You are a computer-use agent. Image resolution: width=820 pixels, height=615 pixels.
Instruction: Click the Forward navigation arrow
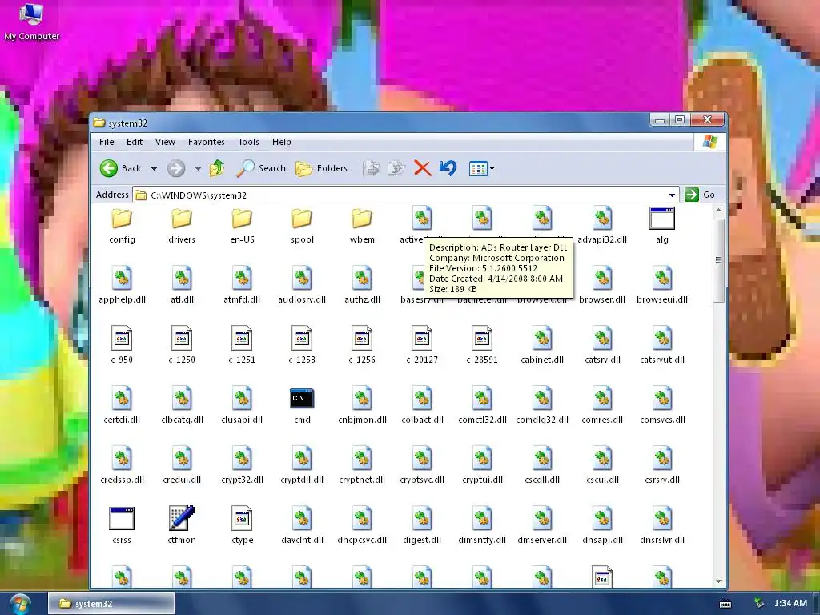(x=176, y=168)
